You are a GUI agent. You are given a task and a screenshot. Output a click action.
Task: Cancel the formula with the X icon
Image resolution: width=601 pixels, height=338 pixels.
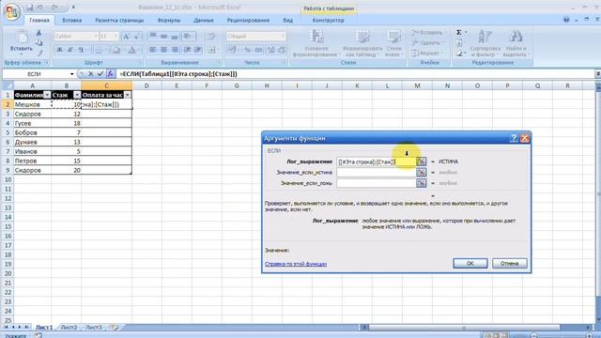(x=91, y=73)
